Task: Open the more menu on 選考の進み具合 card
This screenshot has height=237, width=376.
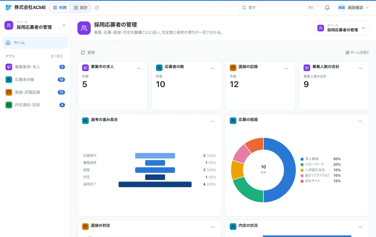Action: (x=213, y=121)
